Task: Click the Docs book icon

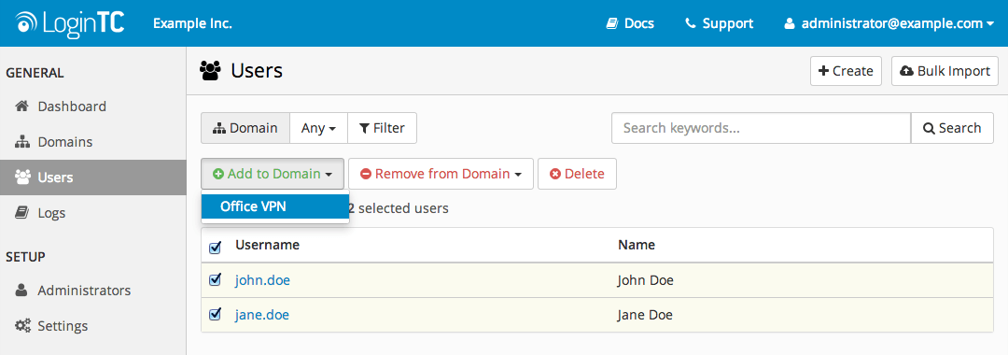Action: coord(612,23)
